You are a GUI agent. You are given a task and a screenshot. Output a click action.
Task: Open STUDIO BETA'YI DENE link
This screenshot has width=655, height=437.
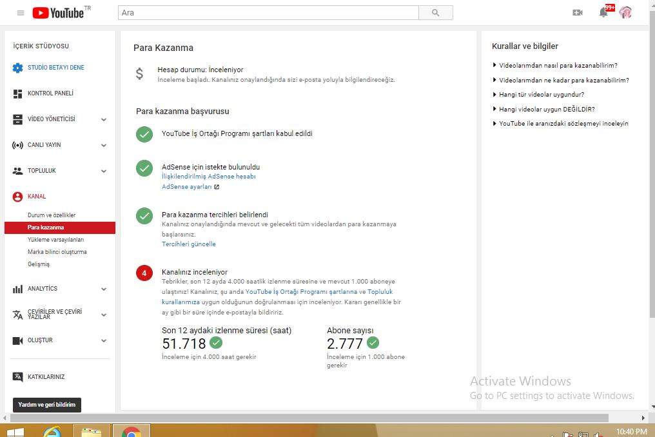(55, 67)
